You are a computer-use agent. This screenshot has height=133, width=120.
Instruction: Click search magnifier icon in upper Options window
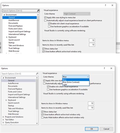[x=38, y=11]
